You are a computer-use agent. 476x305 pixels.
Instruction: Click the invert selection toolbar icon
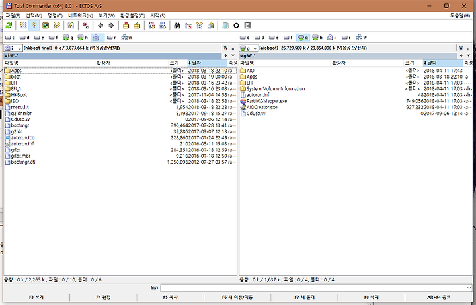tap(71, 26)
